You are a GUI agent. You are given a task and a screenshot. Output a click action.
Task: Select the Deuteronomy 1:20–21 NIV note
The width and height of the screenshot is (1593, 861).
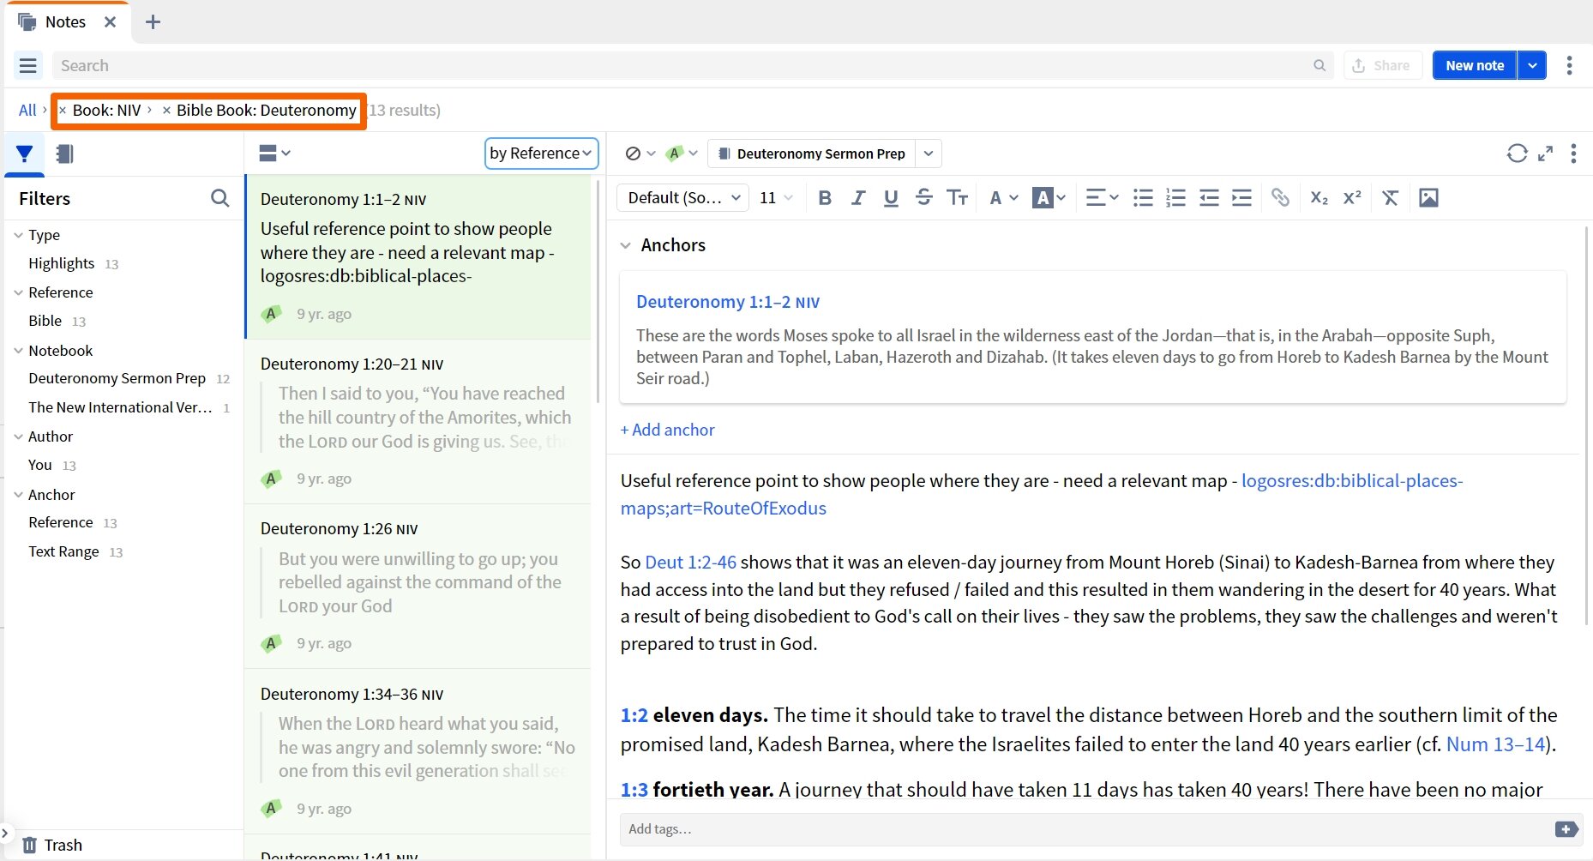418,421
